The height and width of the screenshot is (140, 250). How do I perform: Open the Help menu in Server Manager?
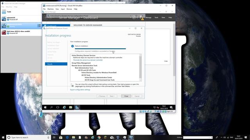[170, 17]
